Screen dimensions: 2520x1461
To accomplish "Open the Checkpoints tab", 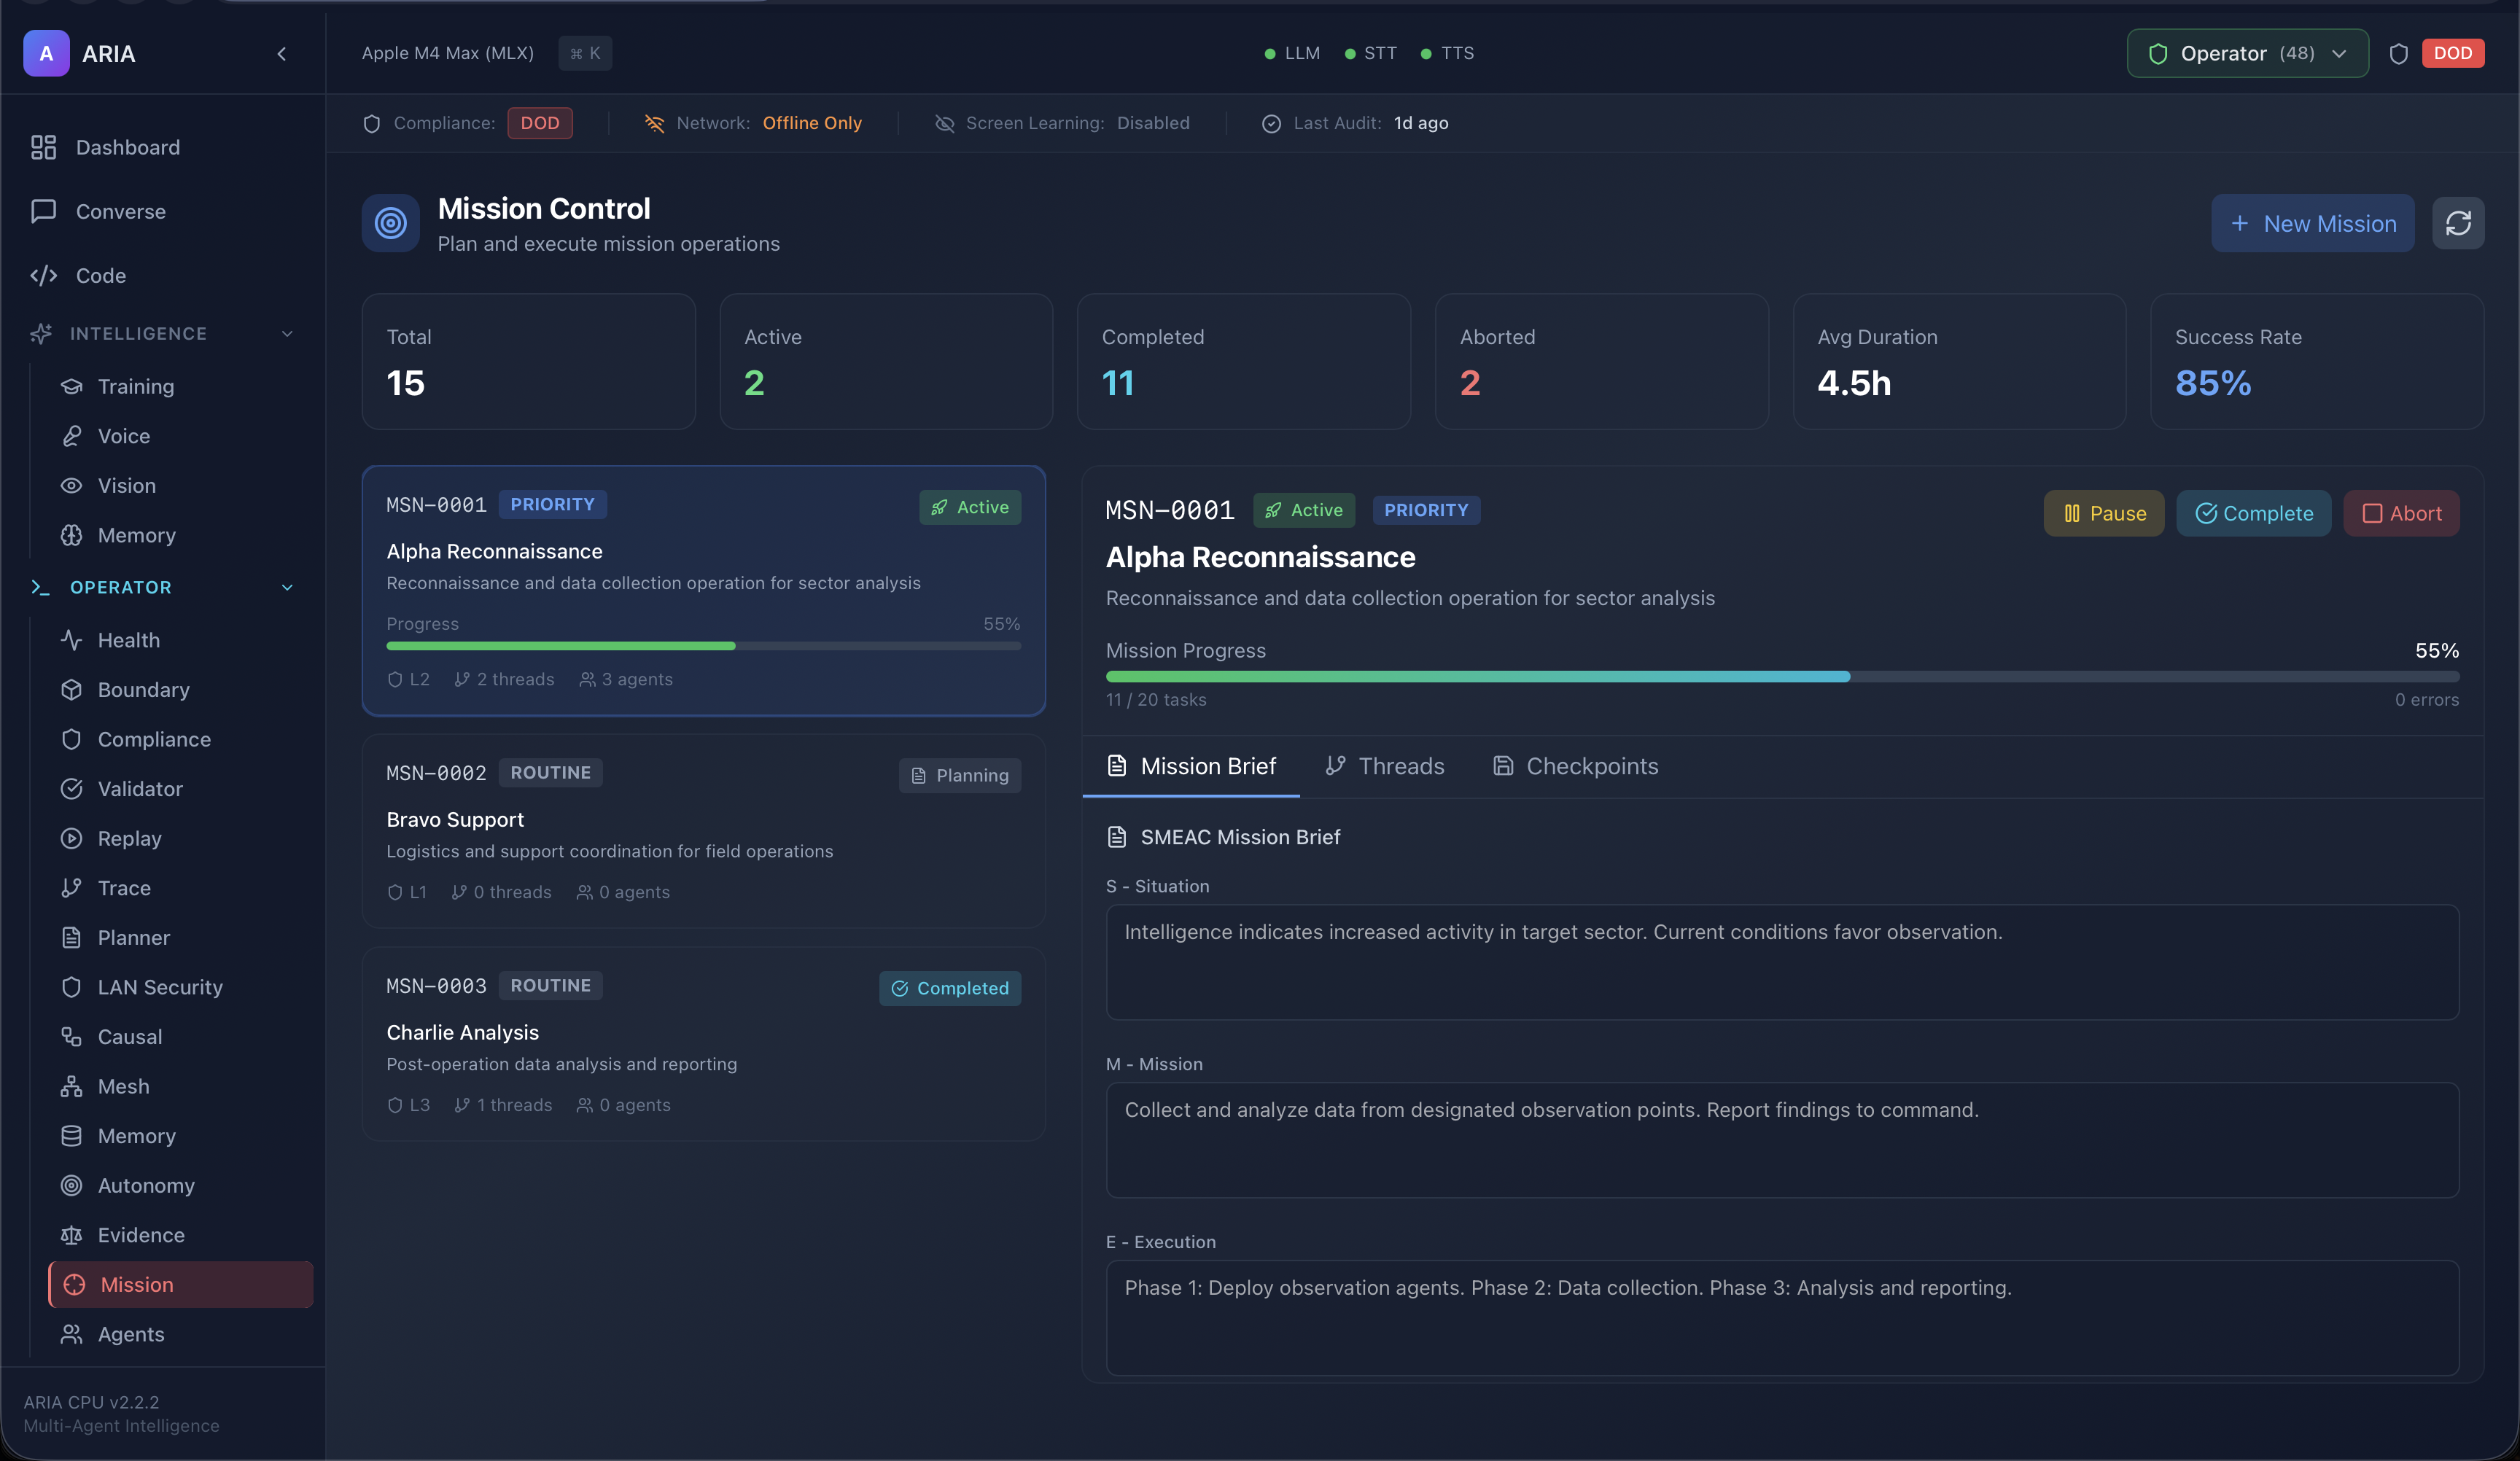I will 1575,766.
